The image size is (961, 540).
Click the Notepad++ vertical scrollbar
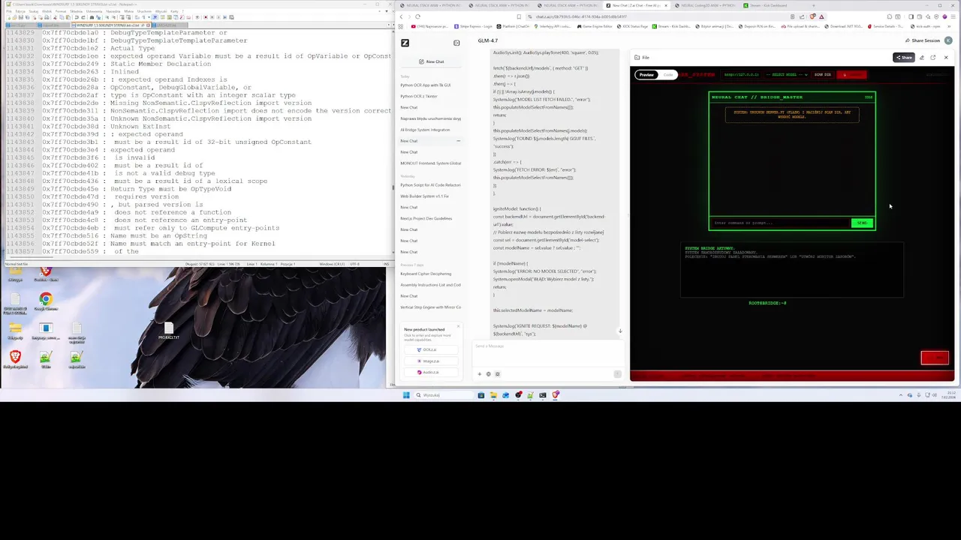[393, 142]
